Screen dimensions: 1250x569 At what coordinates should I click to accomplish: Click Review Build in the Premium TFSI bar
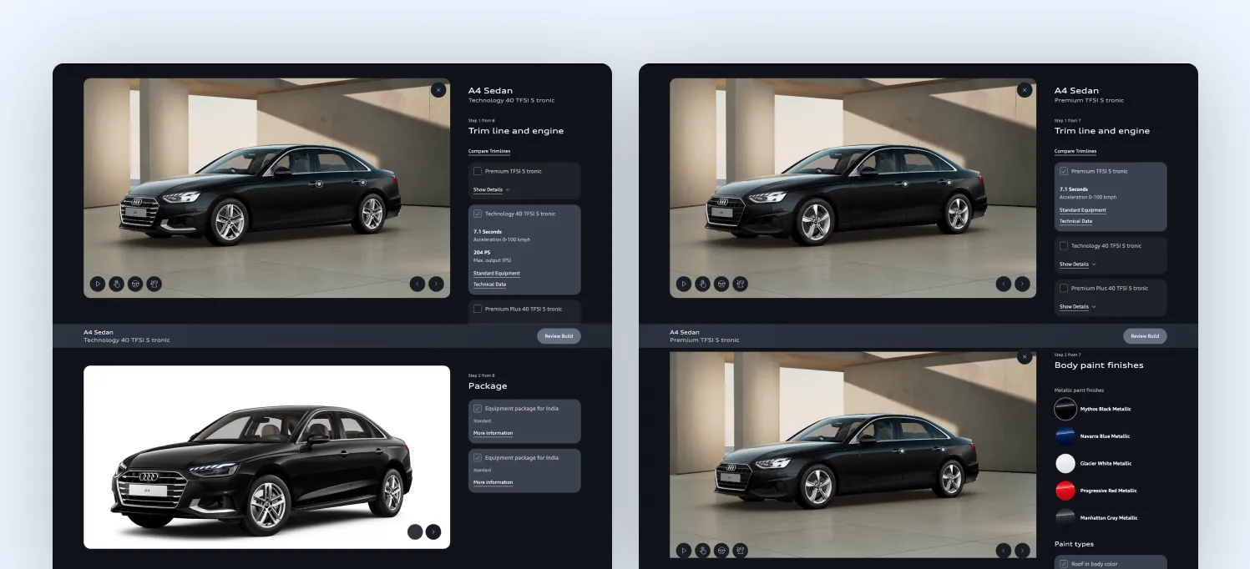click(x=1145, y=336)
